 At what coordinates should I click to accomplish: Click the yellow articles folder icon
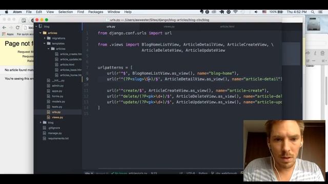(x=45, y=33)
